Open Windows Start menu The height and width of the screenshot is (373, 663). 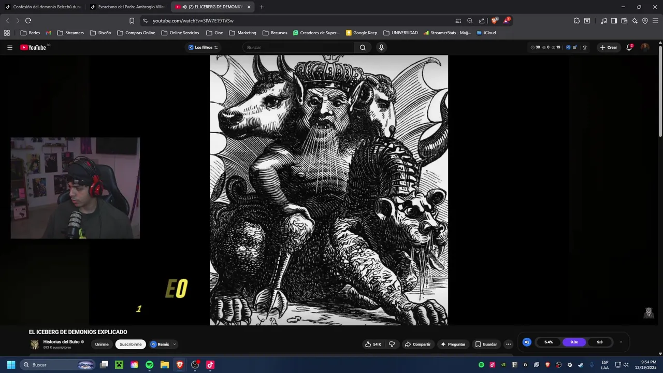(x=11, y=365)
